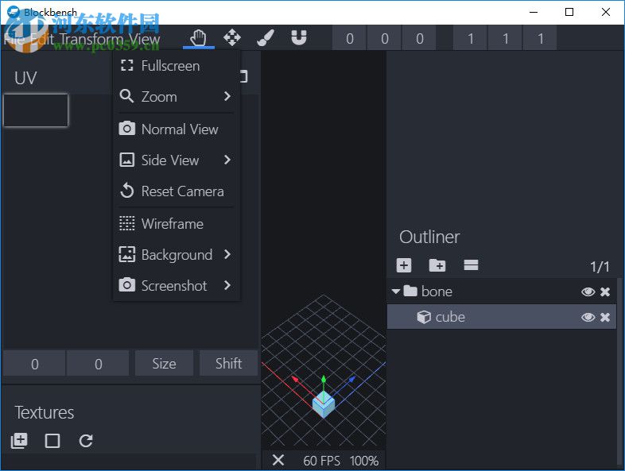Toggle the Outliner options bar icon
The height and width of the screenshot is (471, 625).
[x=471, y=265]
